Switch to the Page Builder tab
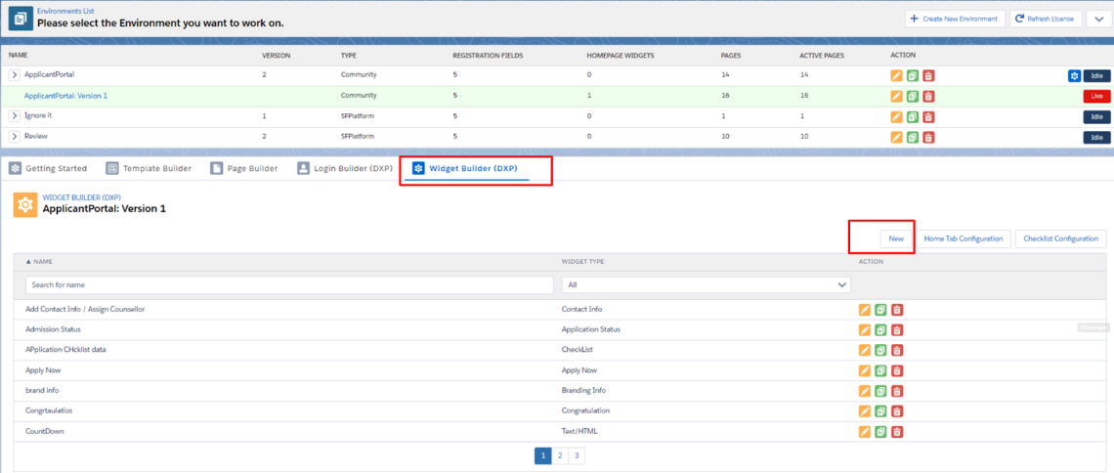Screen dimensions: 1114x473 pos(244,169)
